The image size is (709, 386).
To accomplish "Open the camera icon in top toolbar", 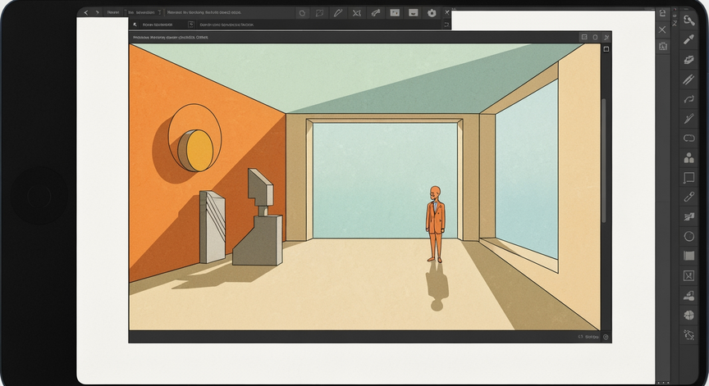I will (432, 13).
